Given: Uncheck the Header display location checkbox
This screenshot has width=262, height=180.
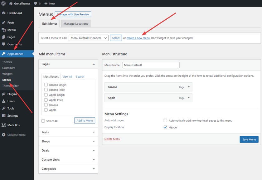Looking at the screenshot, I should coord(165,127).
